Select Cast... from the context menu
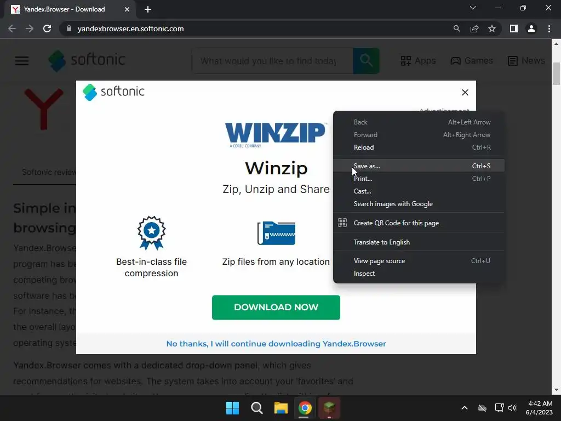The height and width of the screenshot is (421, 561). point(419,191)
